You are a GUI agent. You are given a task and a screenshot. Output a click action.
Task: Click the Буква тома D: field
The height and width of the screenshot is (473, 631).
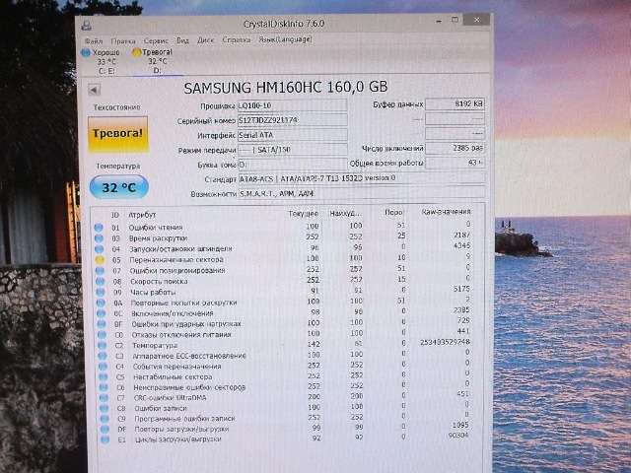[292, 165]
